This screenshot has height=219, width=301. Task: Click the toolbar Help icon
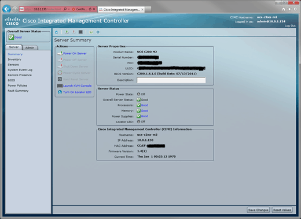pos(91,32)
